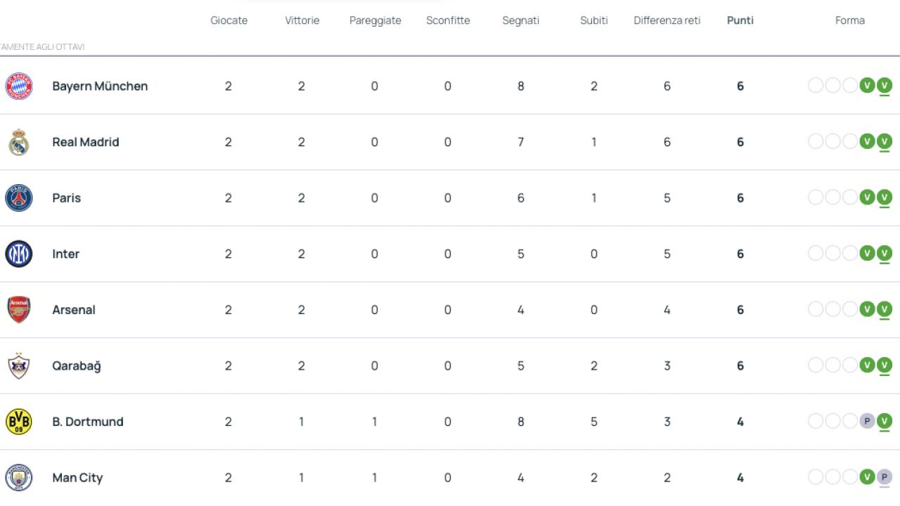Select the Arsenal cannon crest
900x506 pixels.
click(19, 309)
